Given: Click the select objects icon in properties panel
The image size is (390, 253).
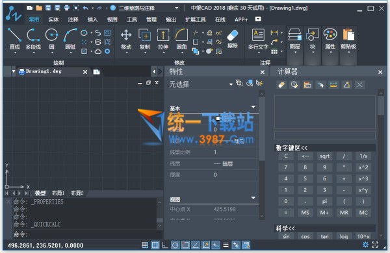Looking at the screenshot, I should pos(250,83).
